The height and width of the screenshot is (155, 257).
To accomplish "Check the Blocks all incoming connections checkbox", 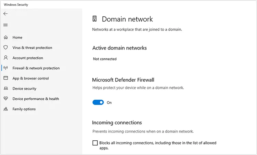I will point(95,143).
